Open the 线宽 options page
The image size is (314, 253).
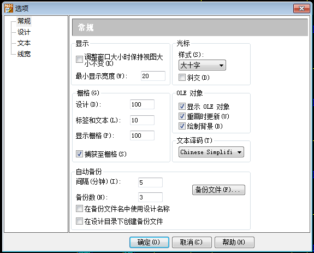[x=24, y=54]
